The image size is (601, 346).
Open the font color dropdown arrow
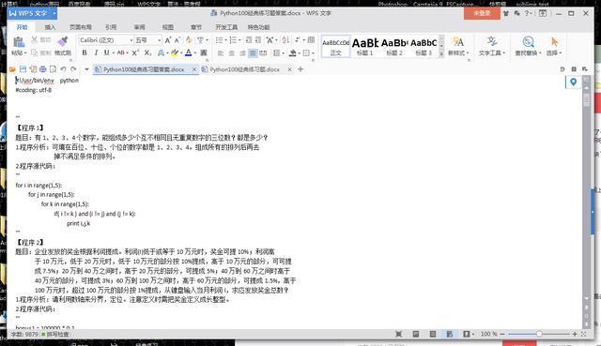pos(195,53)
